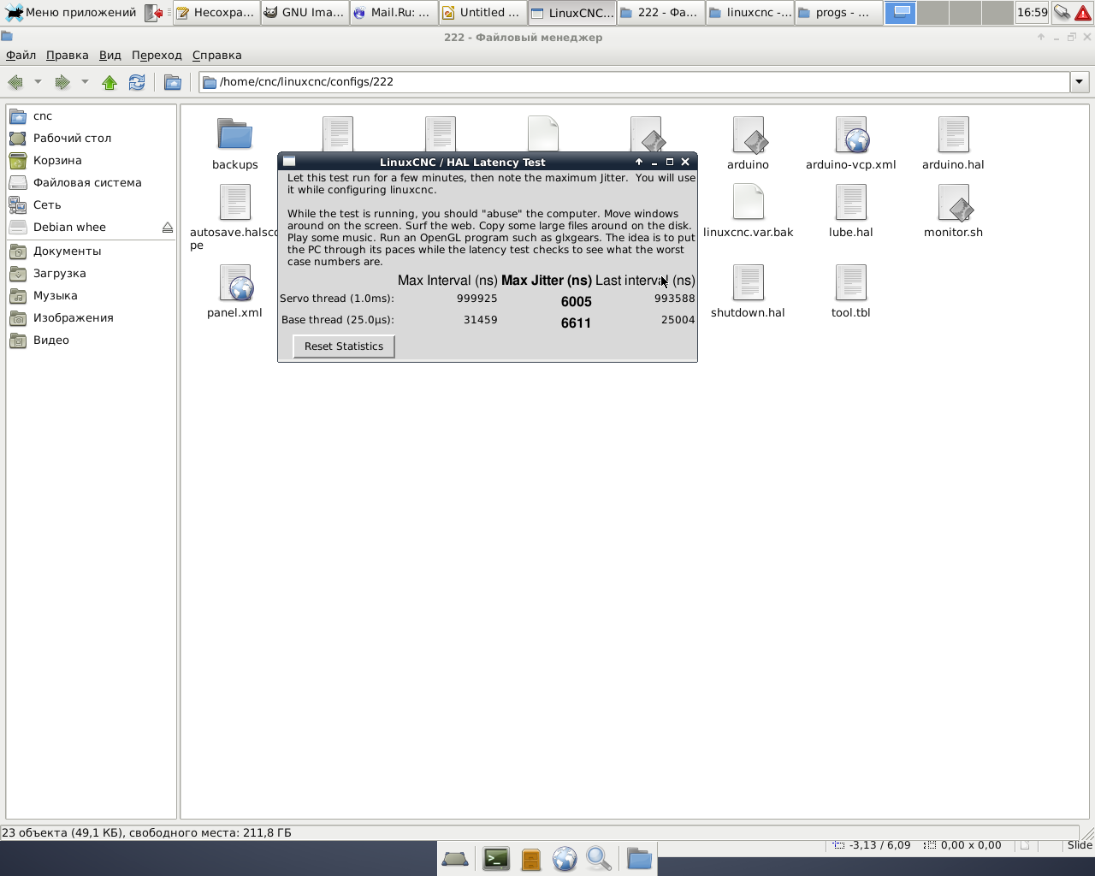Open the Правка menu

coord(68,55)
